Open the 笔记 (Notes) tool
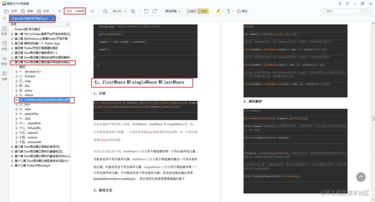The image size is (375, 202). click(242, 11)
